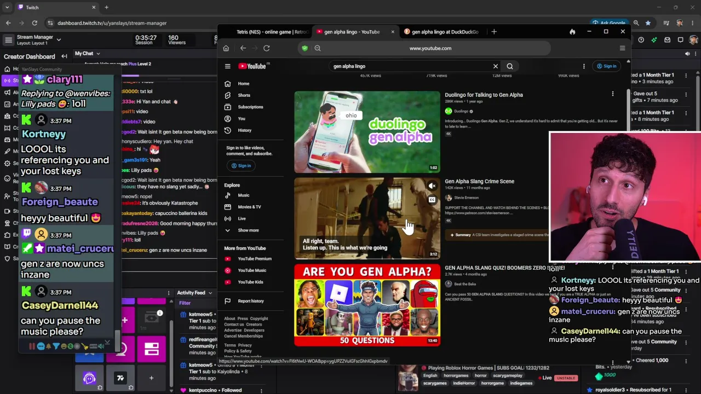
Task: Run YouTube search with magnifier button
Action: (x=510, y=66)
